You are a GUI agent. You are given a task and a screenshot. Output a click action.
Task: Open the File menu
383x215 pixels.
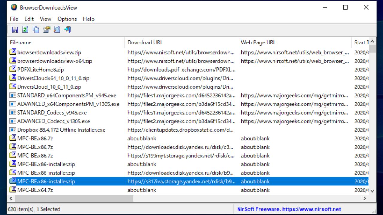[x=14, y=19]
